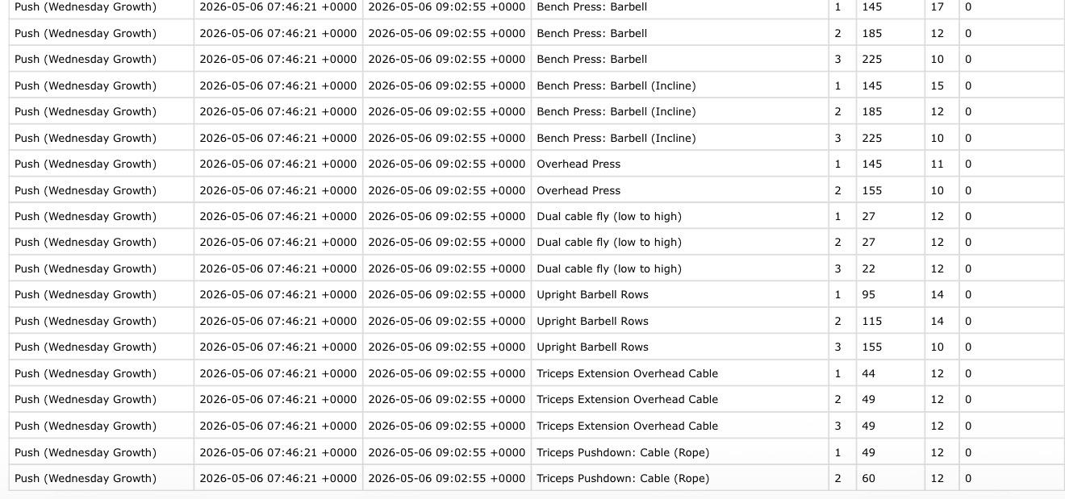Select the weight 225 in Incline Bench set 3
This screenshot has height=499, width=1065.
coord(871,138)
